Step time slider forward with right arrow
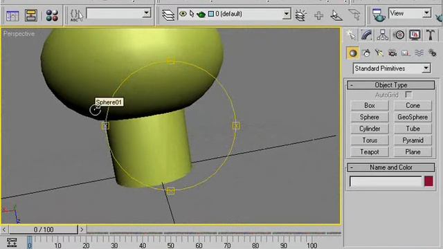 click(x=82, y=230)
